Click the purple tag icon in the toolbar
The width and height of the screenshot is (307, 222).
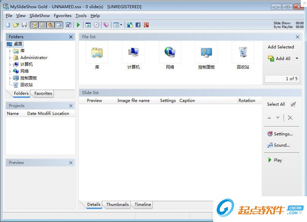(x=106, y=25)
